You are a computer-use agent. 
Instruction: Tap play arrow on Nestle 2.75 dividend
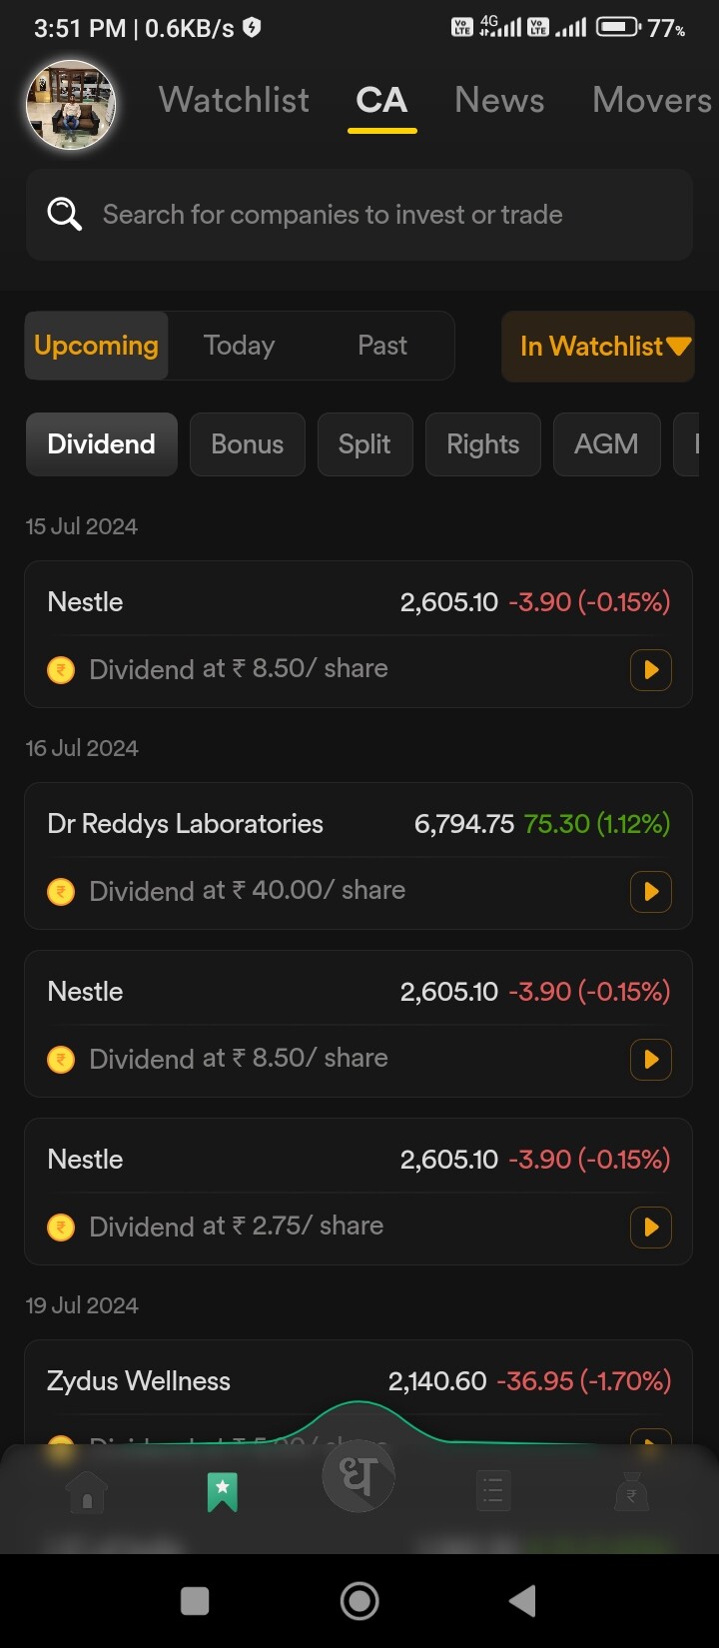coord(651,1227)
